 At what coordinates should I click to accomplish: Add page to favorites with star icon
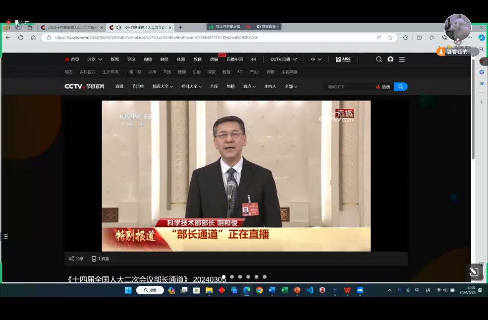[390, 38]
